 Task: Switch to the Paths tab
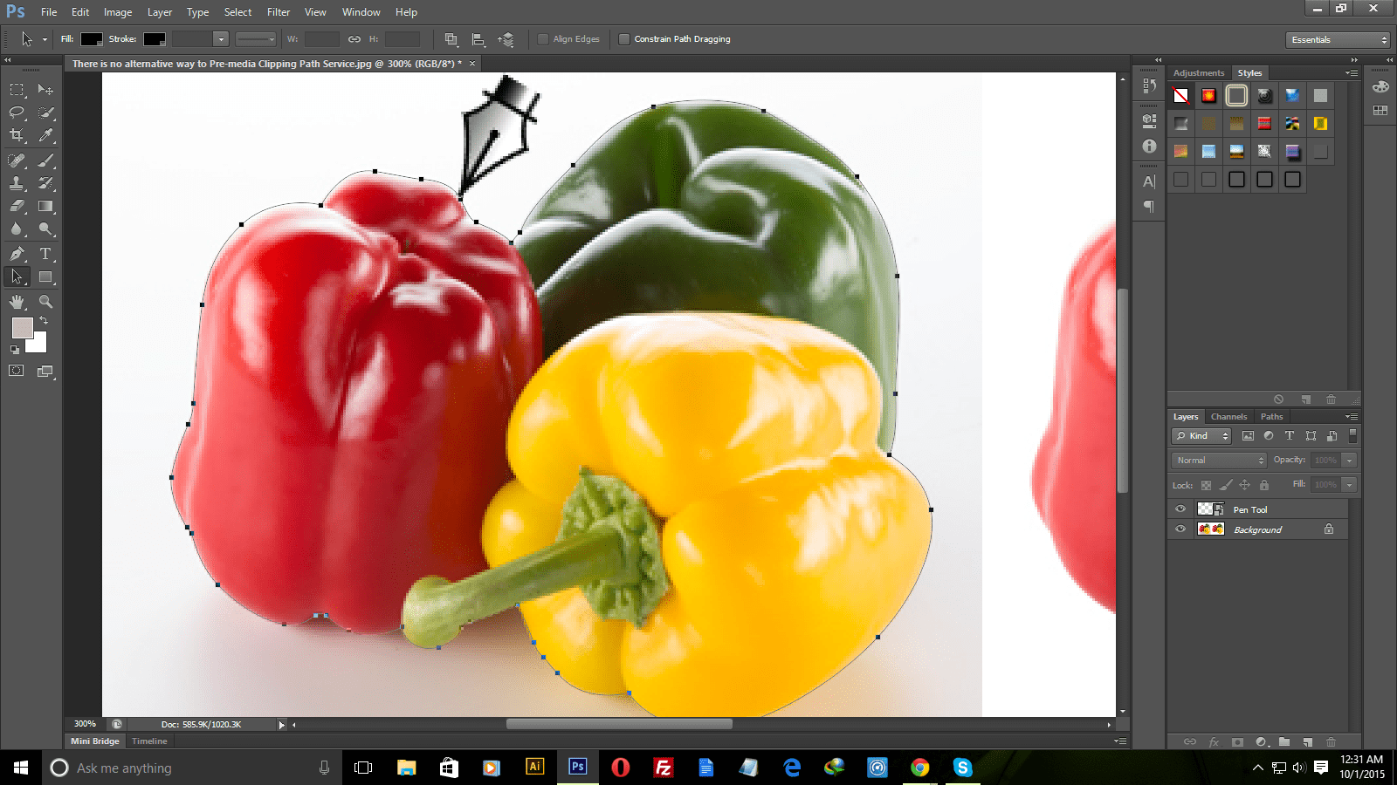coord(1271,417)
